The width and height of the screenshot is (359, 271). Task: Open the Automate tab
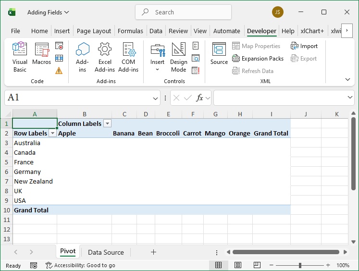point(227,31)
